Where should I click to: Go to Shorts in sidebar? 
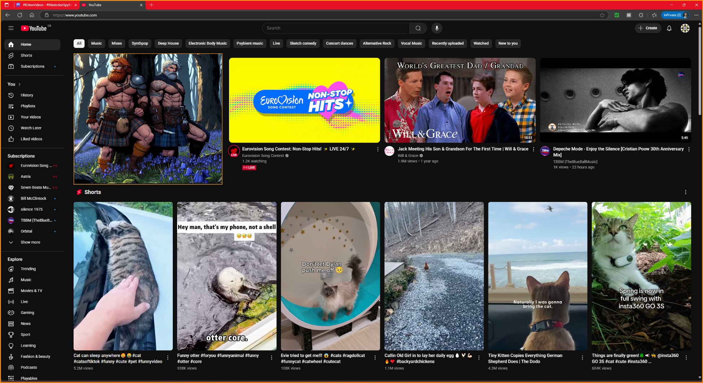click(32, 55)
